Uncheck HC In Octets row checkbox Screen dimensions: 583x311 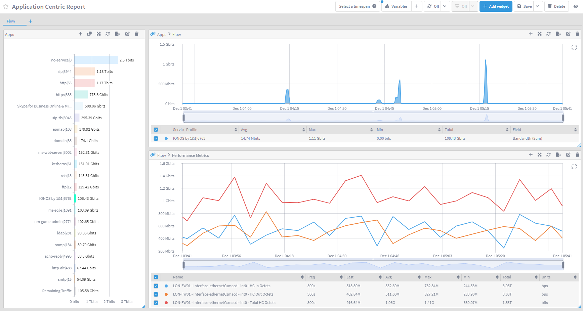point(156,286)
